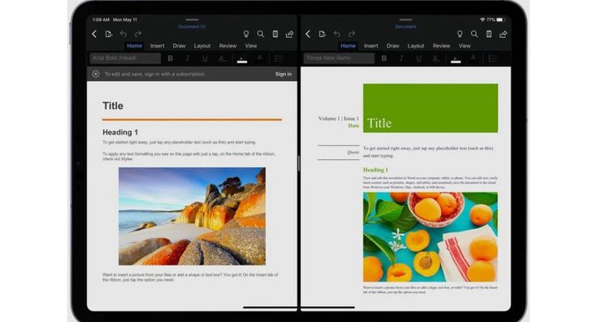The image size is (616, 322).
Task: Open the View tab in right window
Action: [465, 46]
